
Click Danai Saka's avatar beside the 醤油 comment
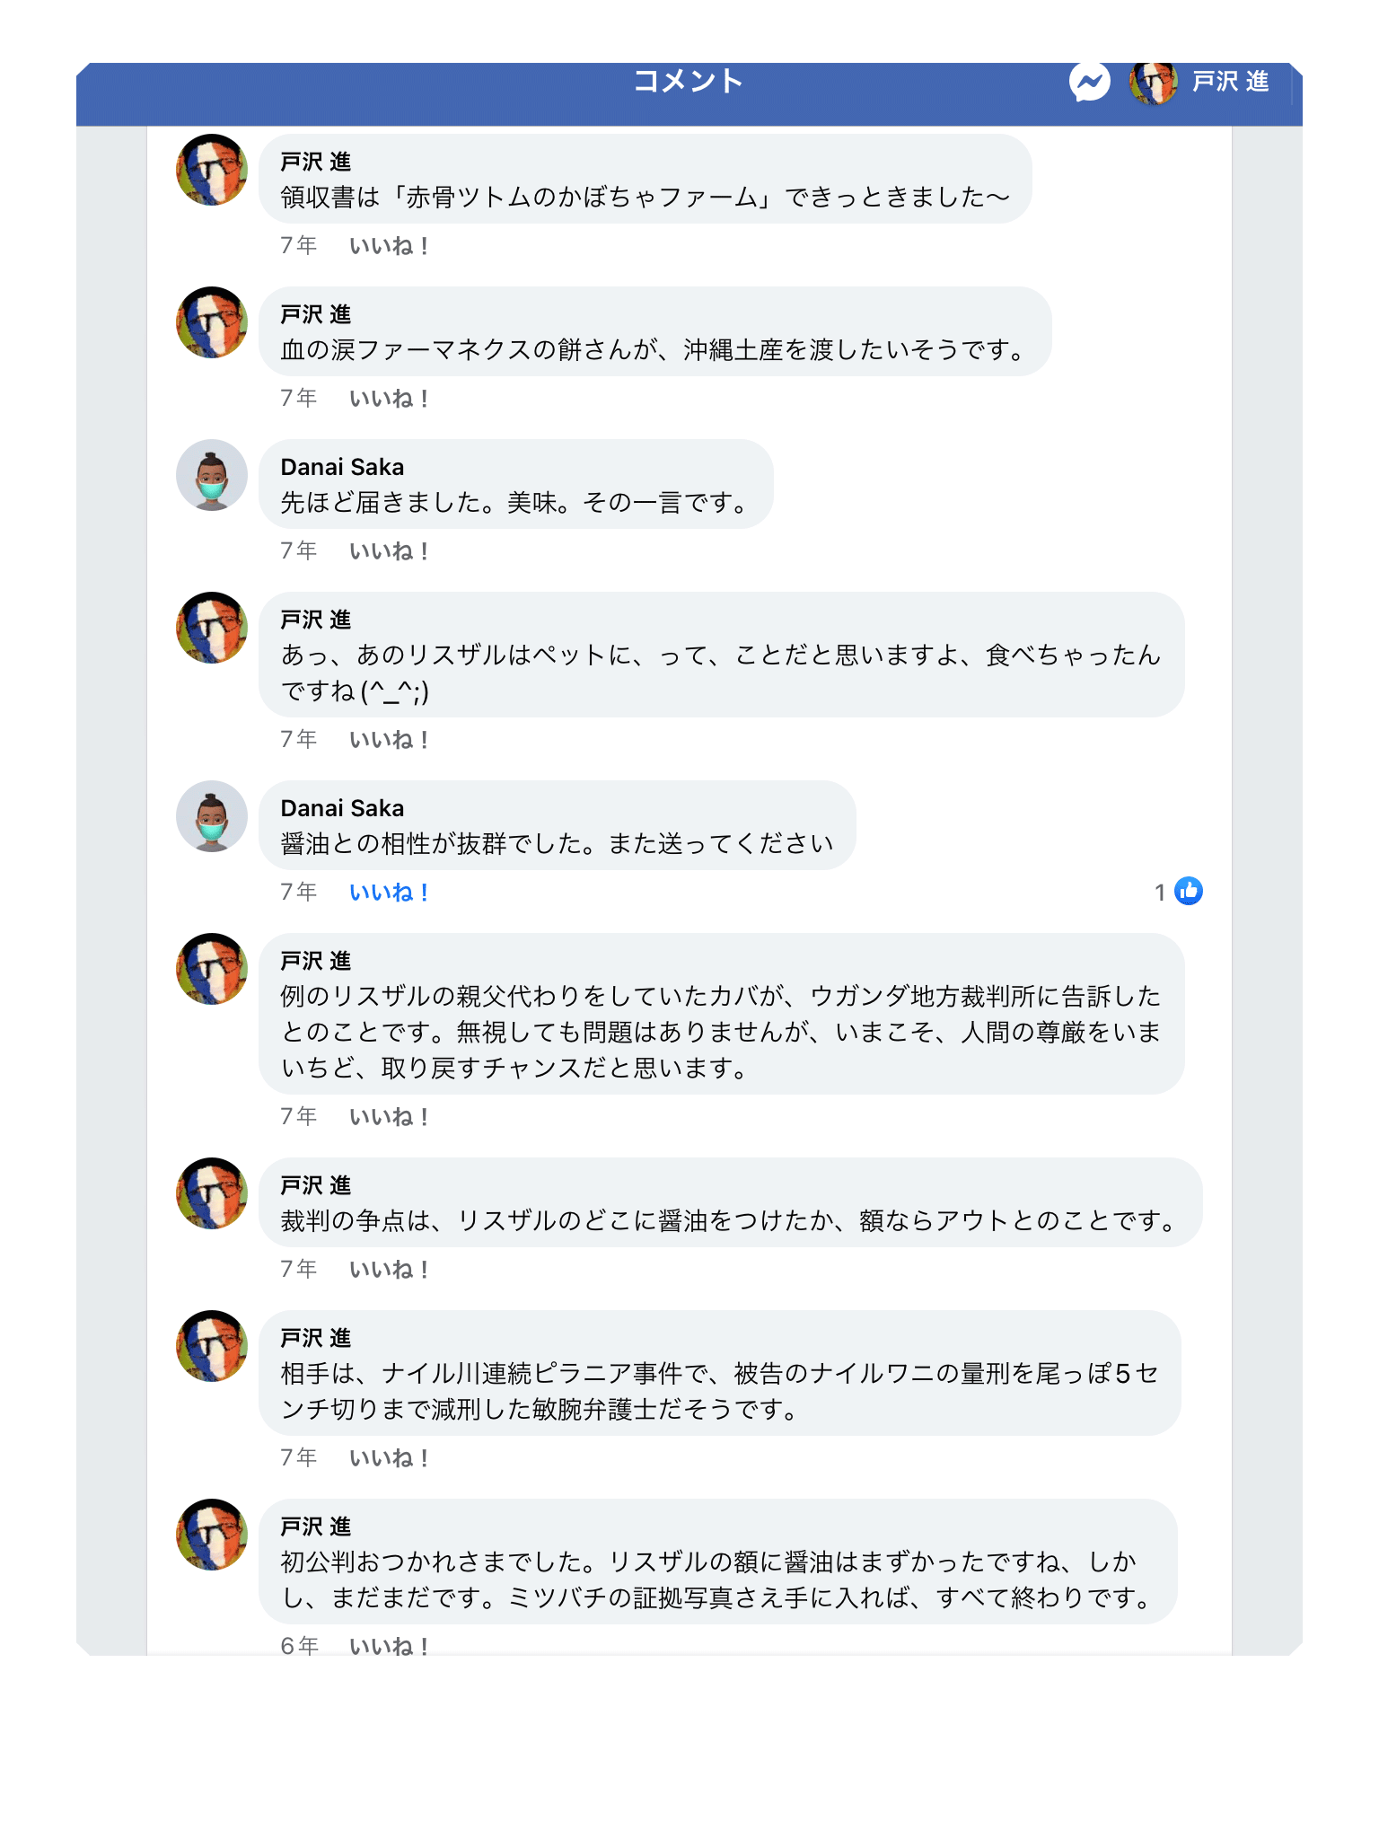click(212, 816)
